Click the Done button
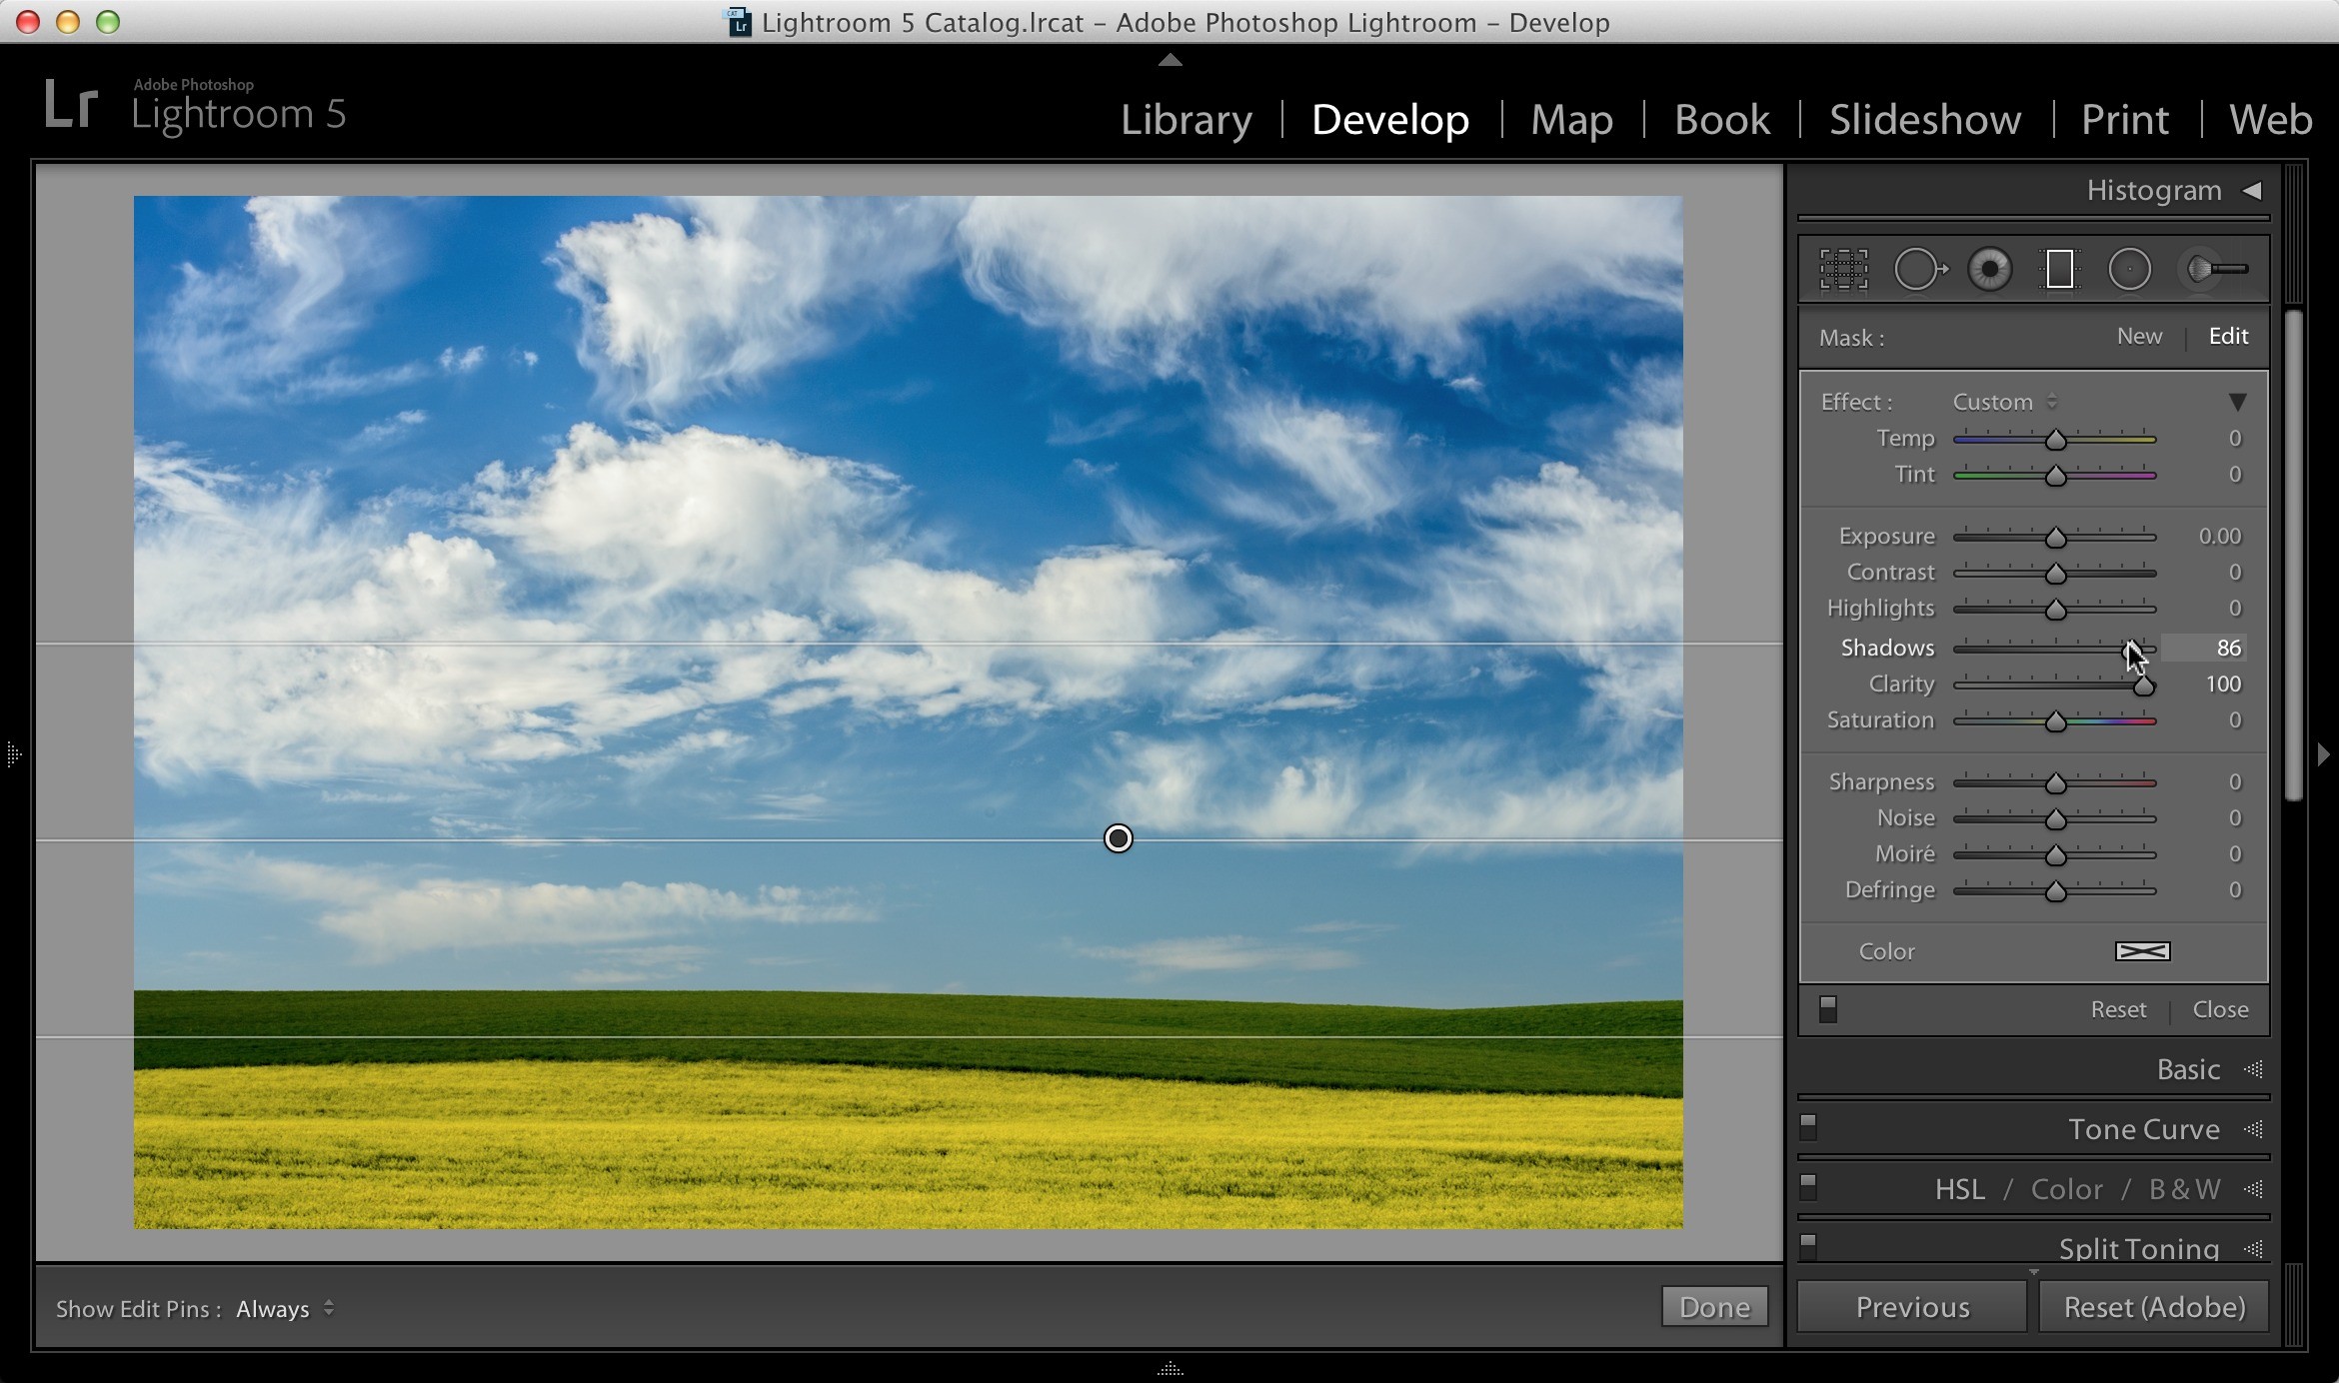2339x1383 pixels. click(1714, 1307)
